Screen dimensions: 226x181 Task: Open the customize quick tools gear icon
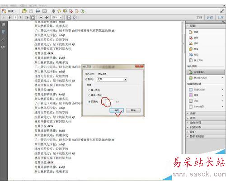tap(53, 11)
